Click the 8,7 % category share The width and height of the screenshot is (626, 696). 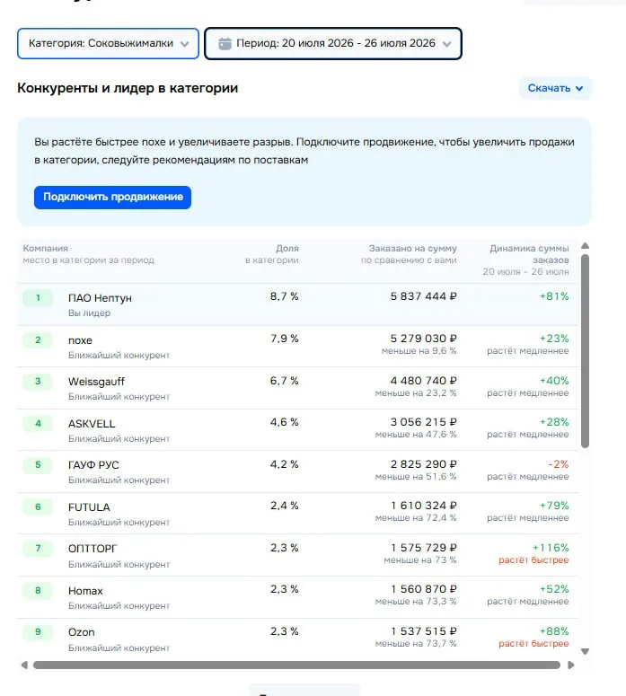284,296
